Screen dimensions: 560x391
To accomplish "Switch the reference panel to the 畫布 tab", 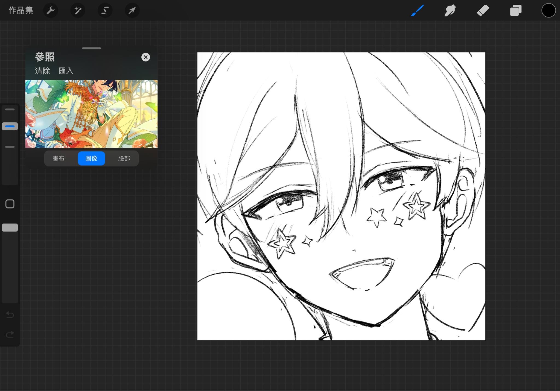I will click(x=59, y=158).
